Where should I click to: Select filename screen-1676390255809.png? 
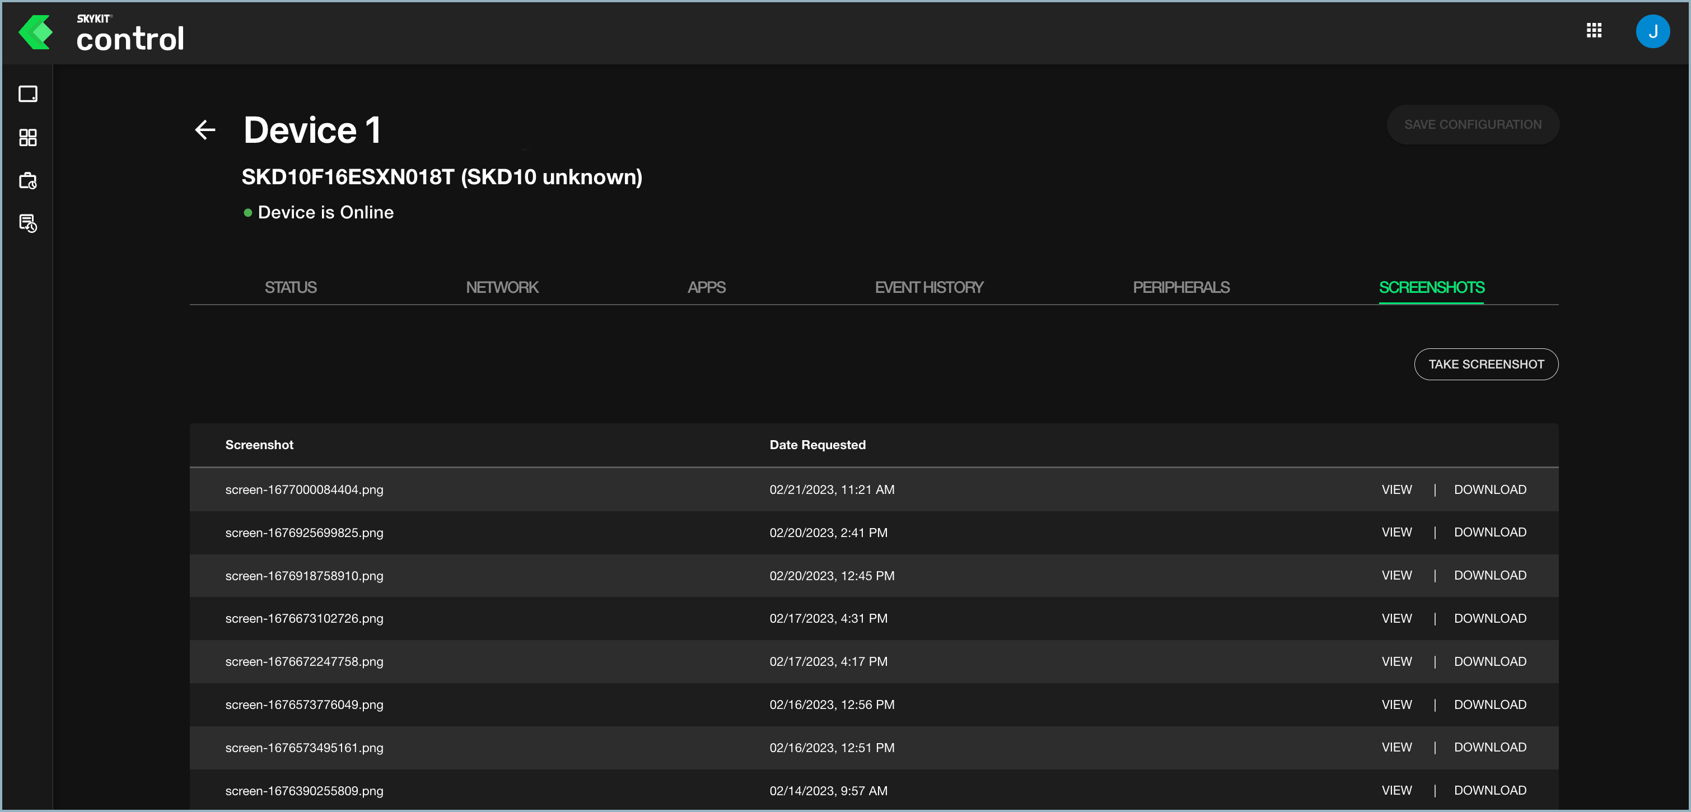304,791
